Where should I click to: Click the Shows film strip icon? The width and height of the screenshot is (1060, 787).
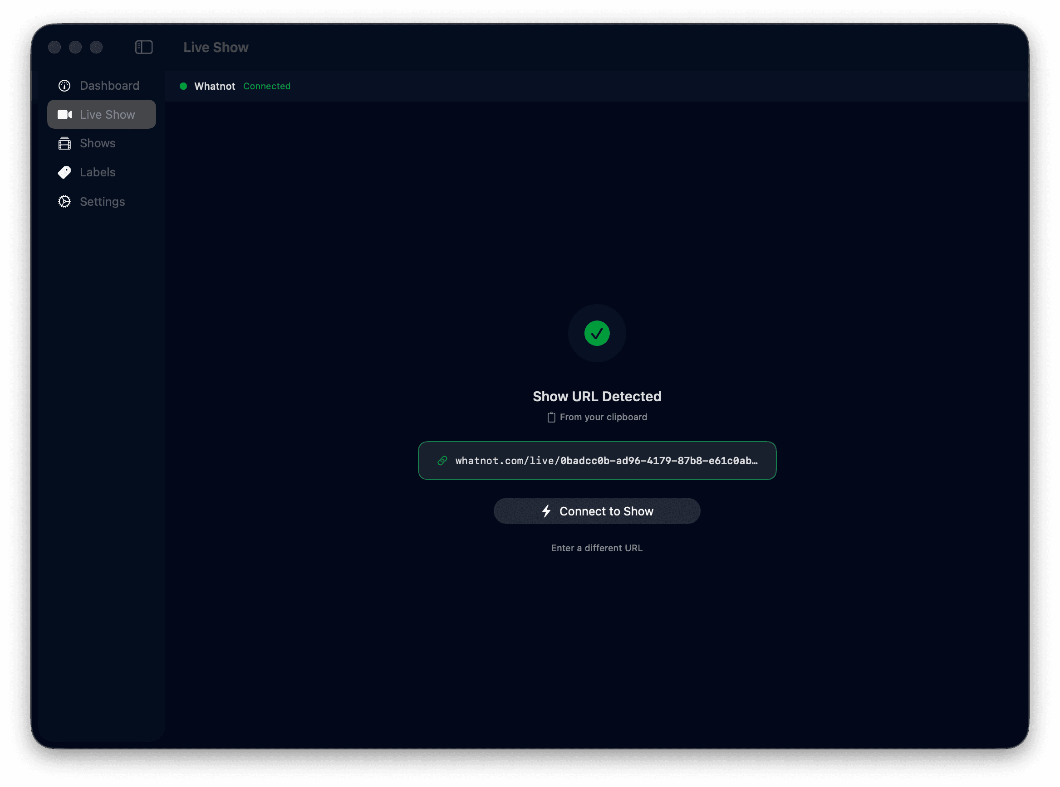(65, 143)
